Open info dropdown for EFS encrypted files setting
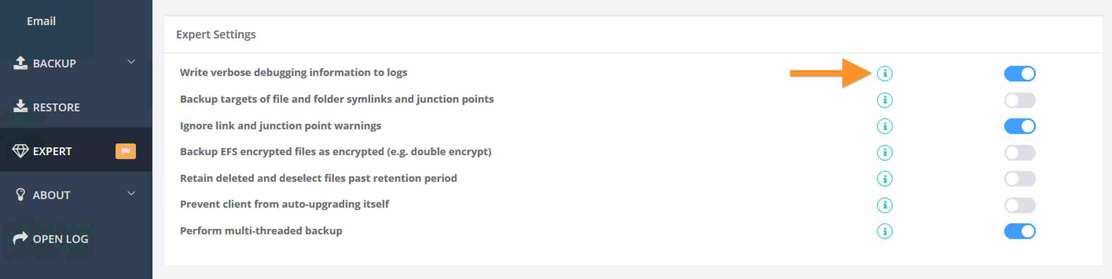The image size is (1112, 279). 884,152
